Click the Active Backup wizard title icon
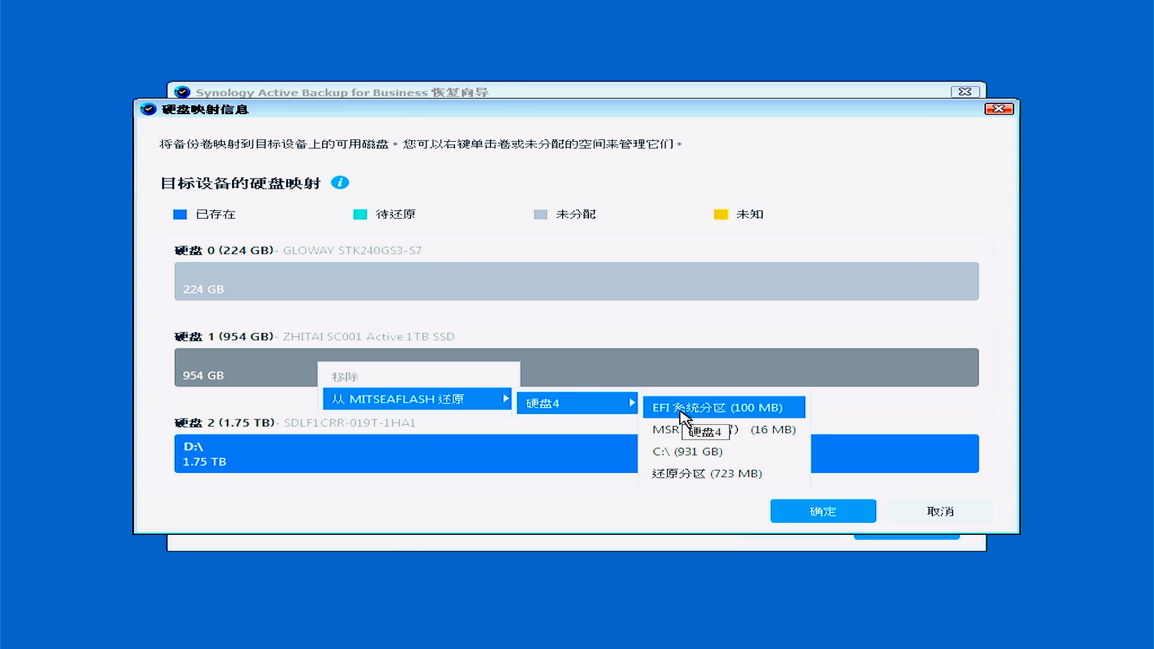This screenshot has height=649, width=1154. click(182, 92)
